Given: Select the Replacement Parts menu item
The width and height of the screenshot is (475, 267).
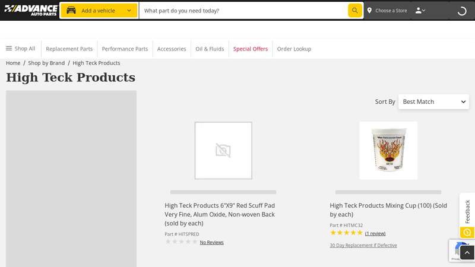Looking at the screenshot, I should [69, 49].
